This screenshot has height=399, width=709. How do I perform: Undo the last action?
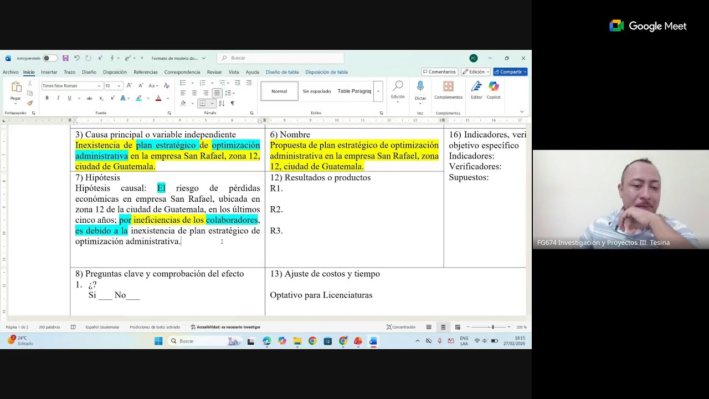click(x=77, y=58)
